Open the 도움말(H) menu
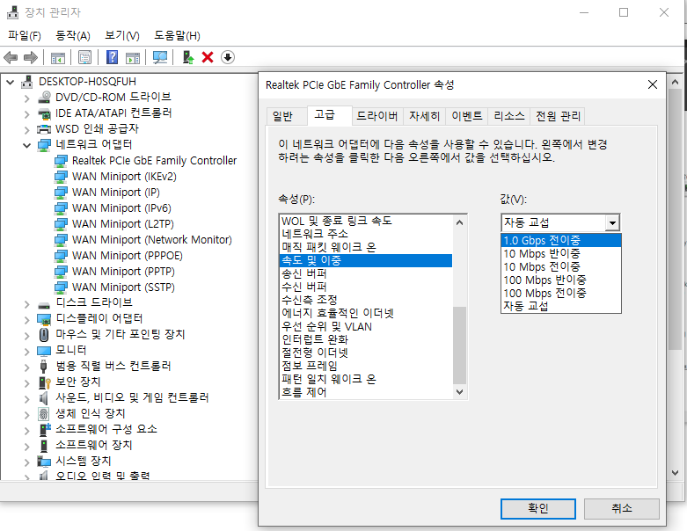Viewport: 687px width, 531px height. point(177,35)
